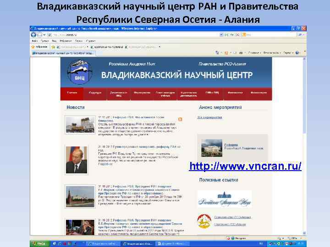The height and width of the screenshot is (247, 330).
Task: Open the Мероприятия site navigation item
Action: tap(142, 94)
